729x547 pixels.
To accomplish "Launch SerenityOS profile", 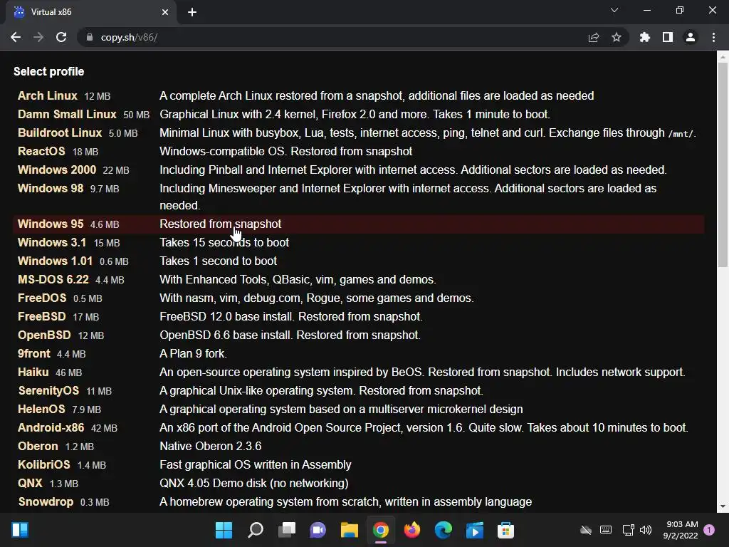I will pyautogui.click(x=48, y=391).
